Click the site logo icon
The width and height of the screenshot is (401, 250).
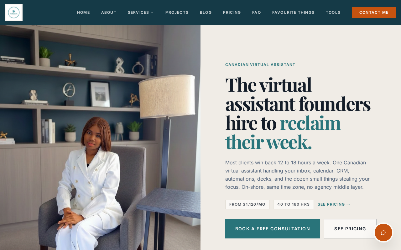(x=14, y=12)
